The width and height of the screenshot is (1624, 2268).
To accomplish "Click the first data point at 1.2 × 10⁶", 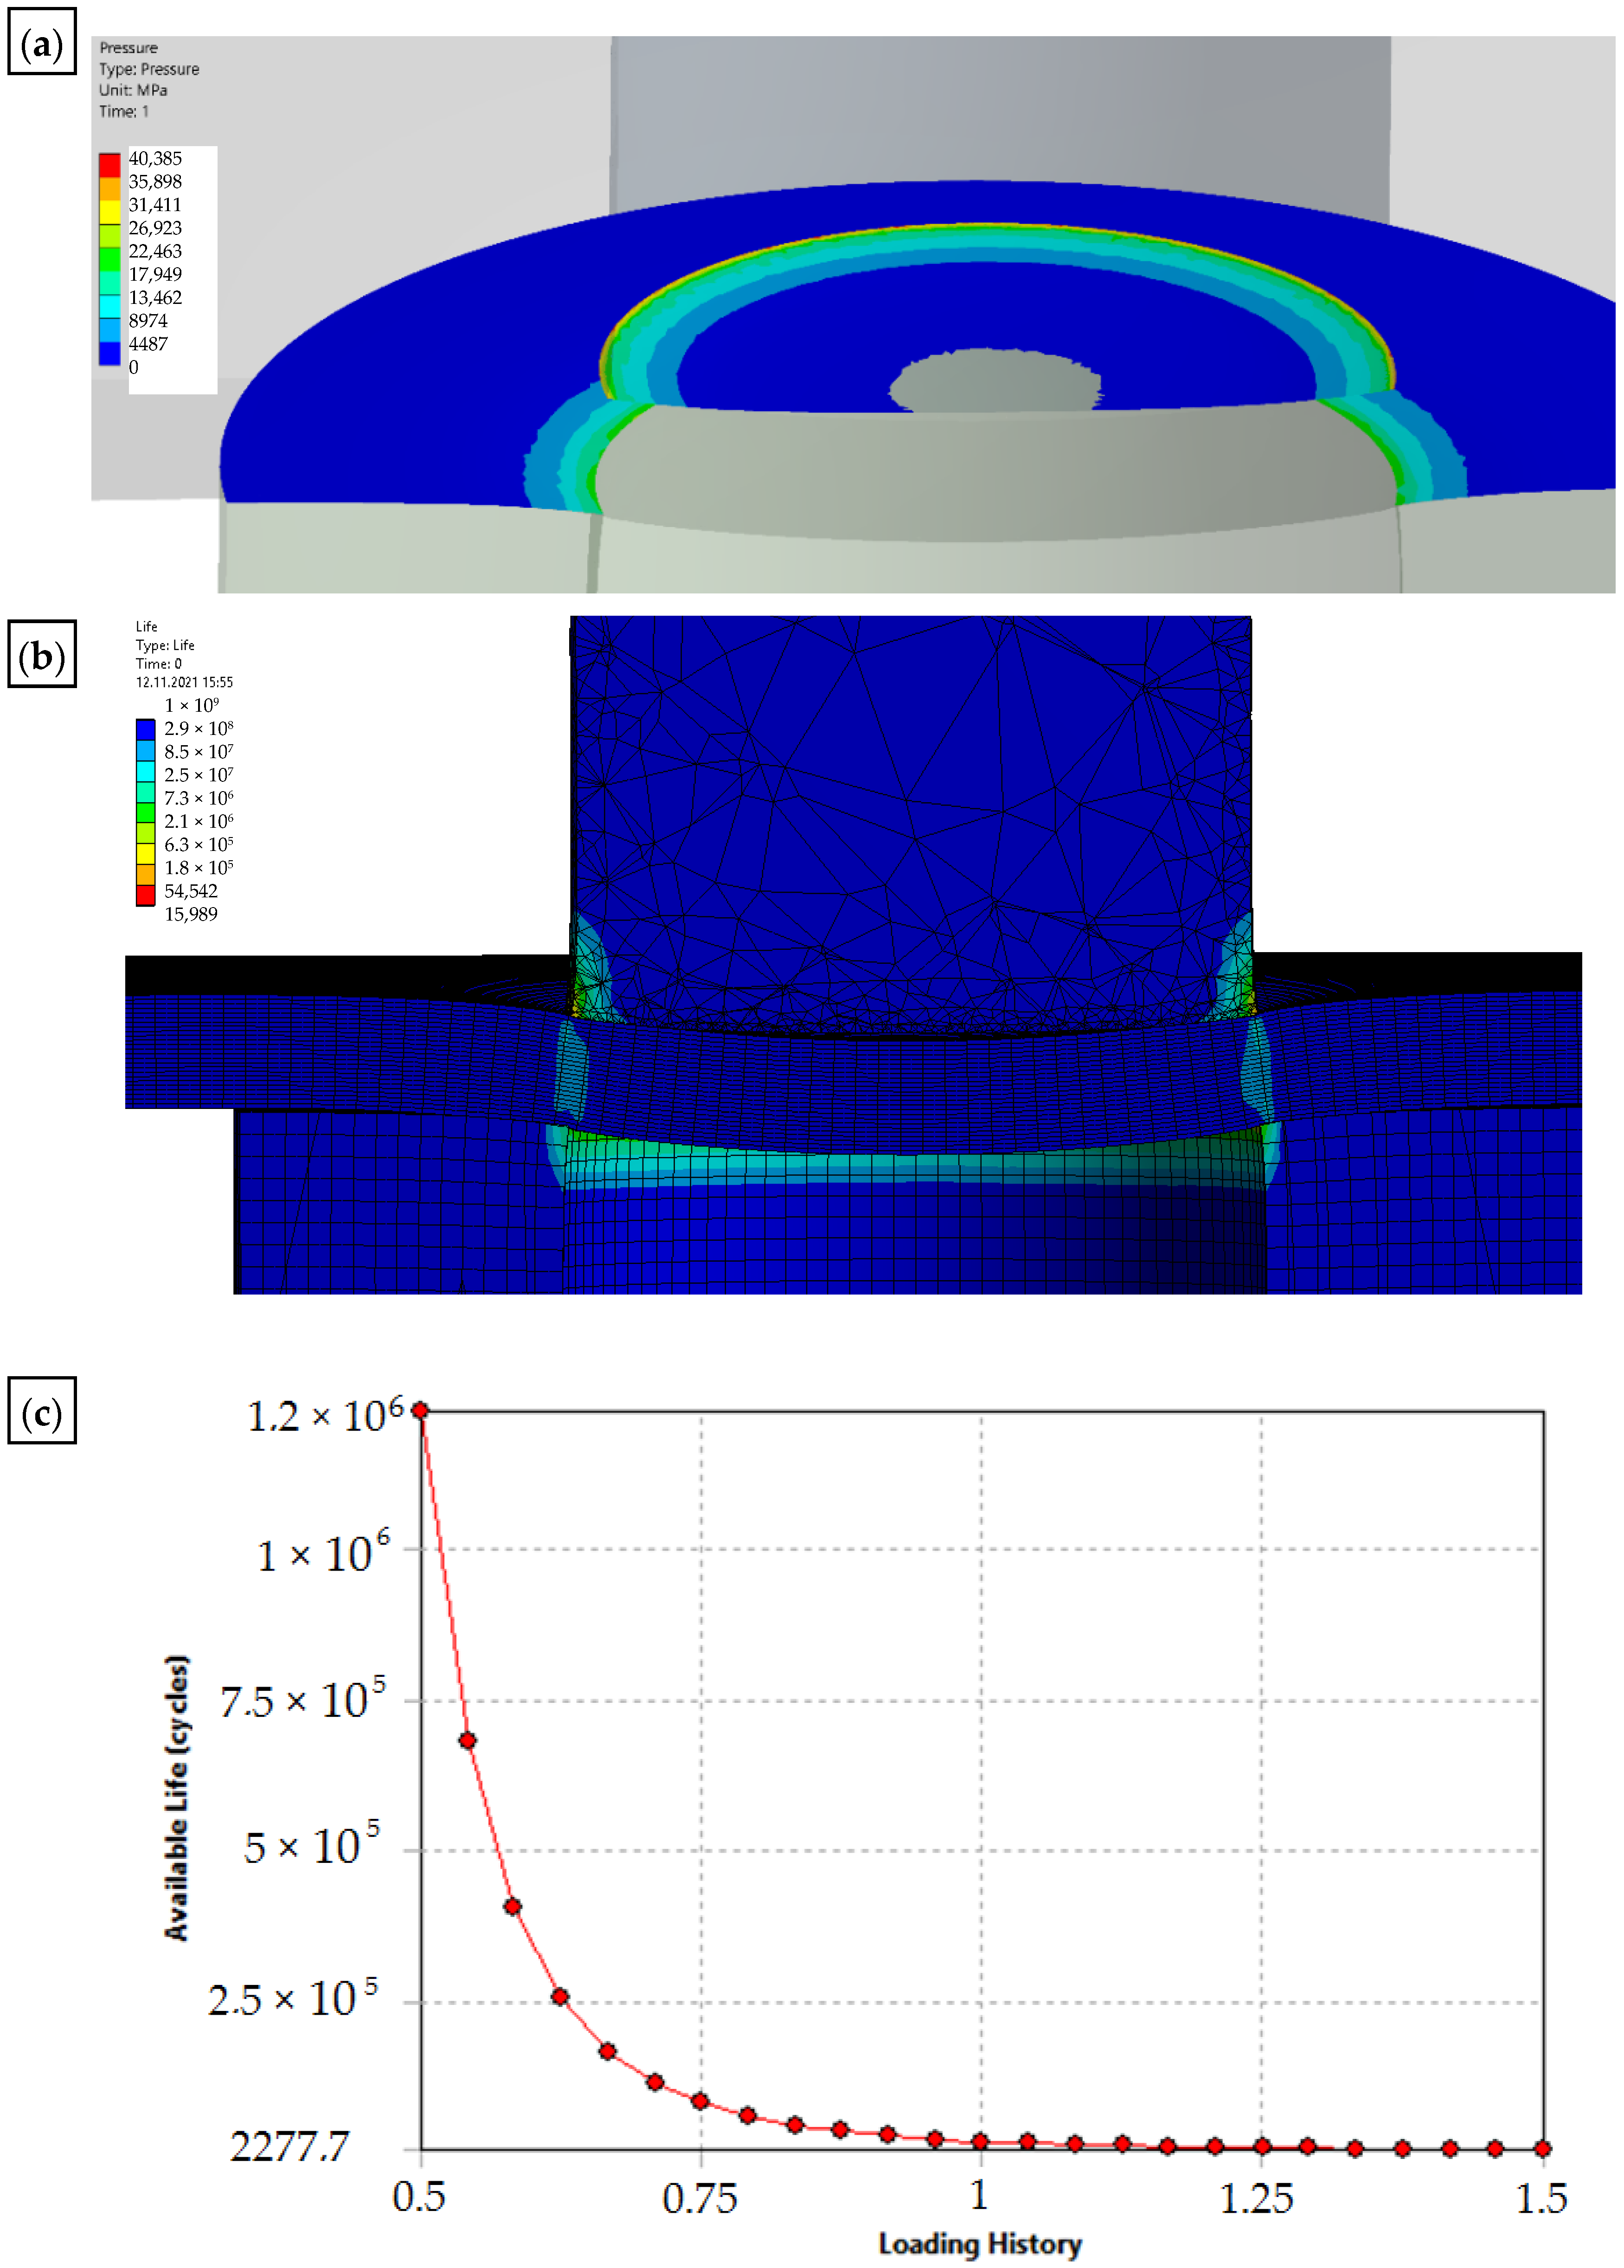I will click(421, 1411).
